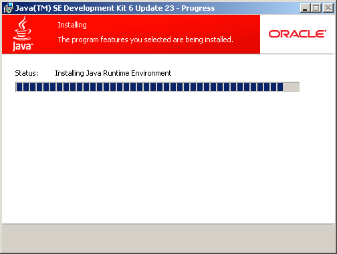Click the 'Status:' label
The image size is (337, 254).
point(27,73)
